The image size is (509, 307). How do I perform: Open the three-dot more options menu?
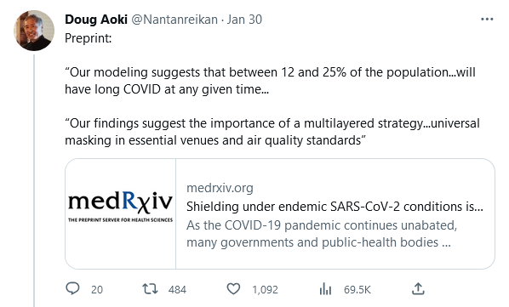point(487,20)
